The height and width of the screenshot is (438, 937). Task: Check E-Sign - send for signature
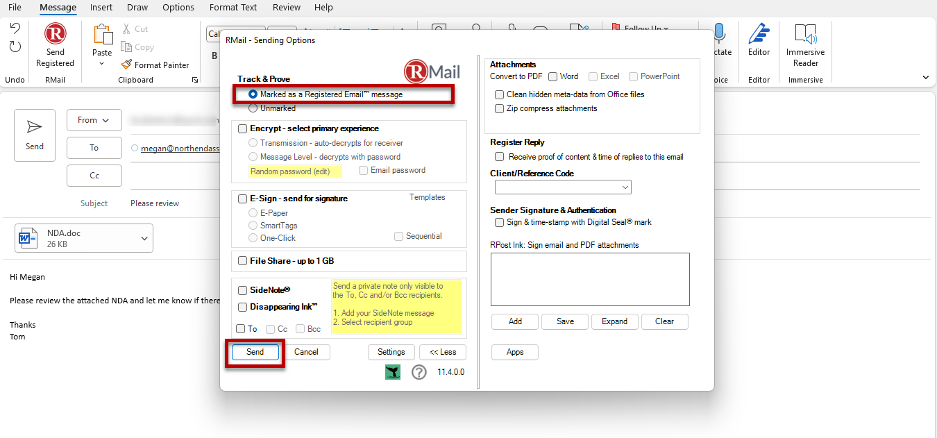(242, 199)
